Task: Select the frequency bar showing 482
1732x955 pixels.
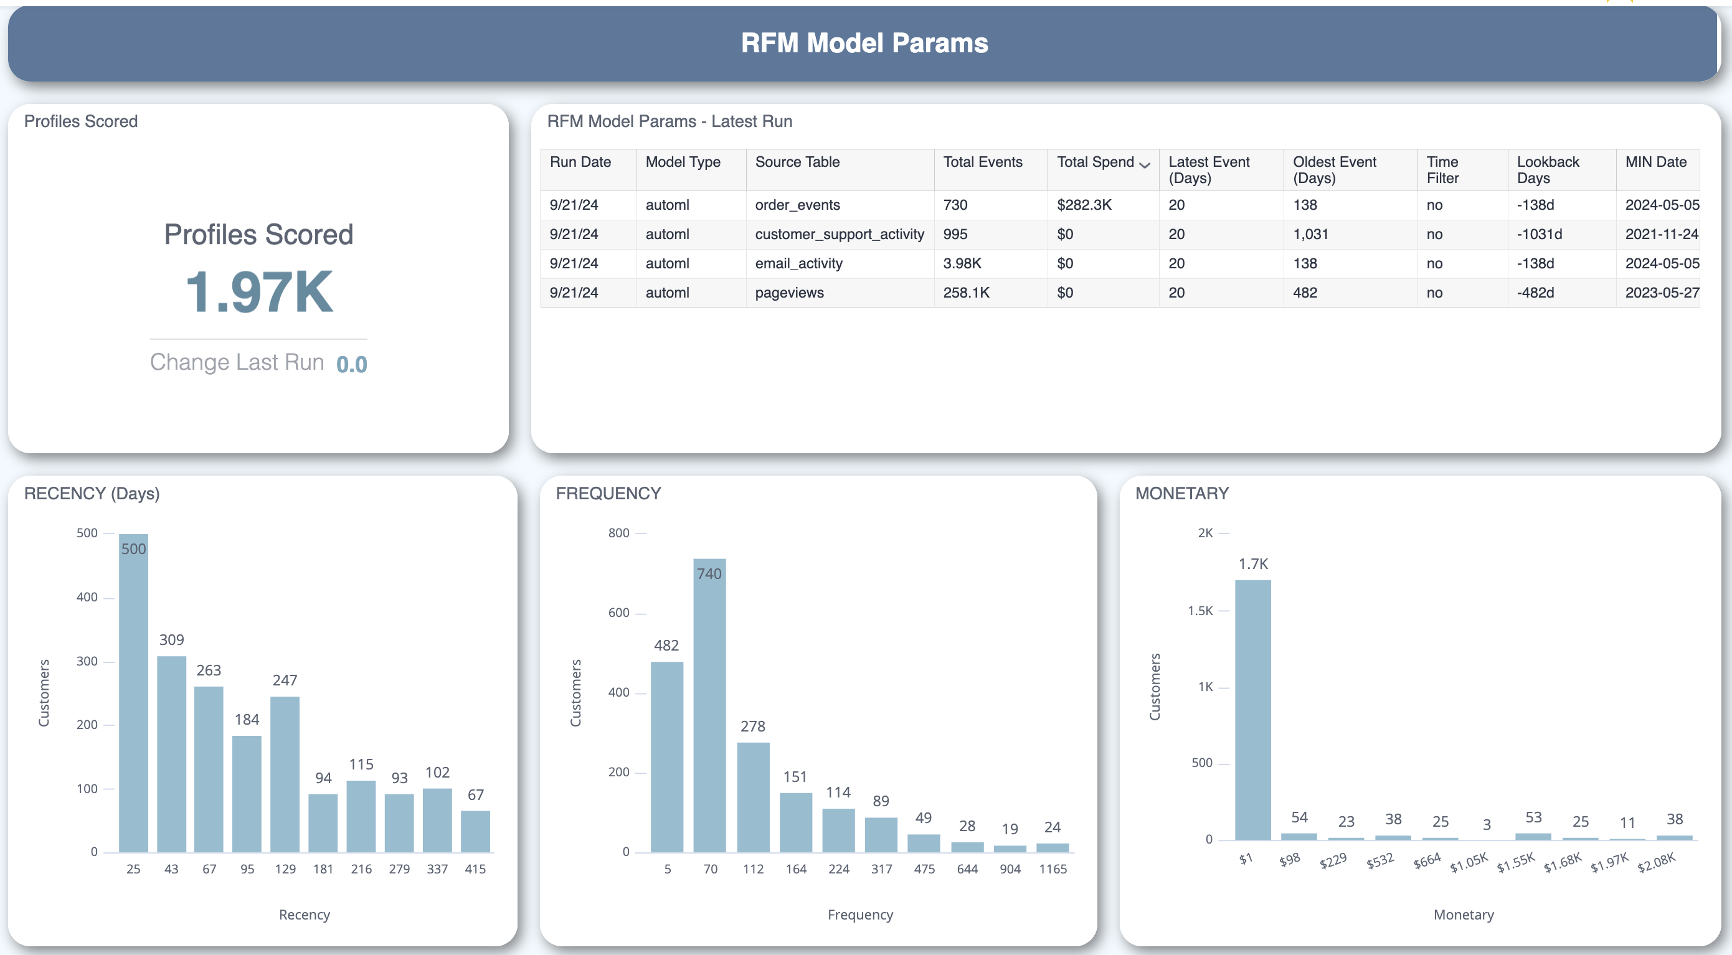Action: 666,756
